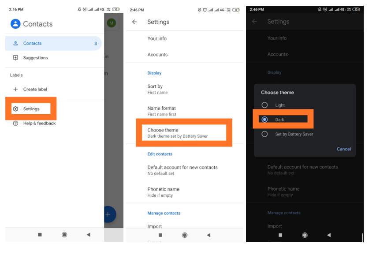The width and height of the screenshot is (380, 255).
Task: Tap Import in light Settings screen
Action: tap(155, 226)
